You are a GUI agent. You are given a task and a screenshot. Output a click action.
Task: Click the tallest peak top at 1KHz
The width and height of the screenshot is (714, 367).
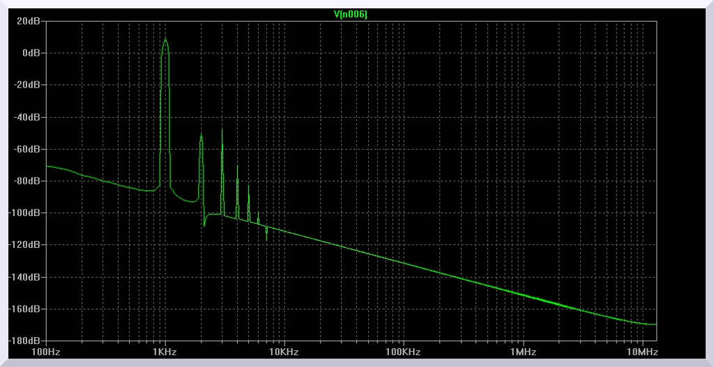click(165, 40)
